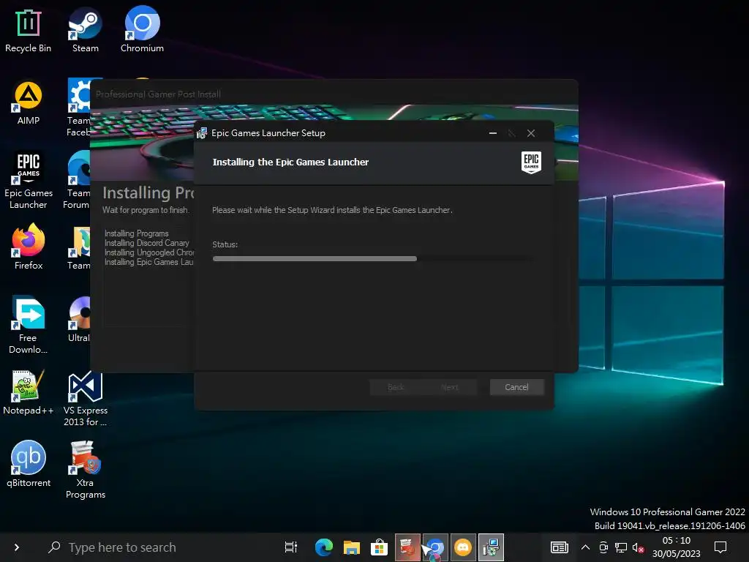Open the Team Facebook desktop shortcut
This screenshot has width=749, height=562.
(79, 108)
